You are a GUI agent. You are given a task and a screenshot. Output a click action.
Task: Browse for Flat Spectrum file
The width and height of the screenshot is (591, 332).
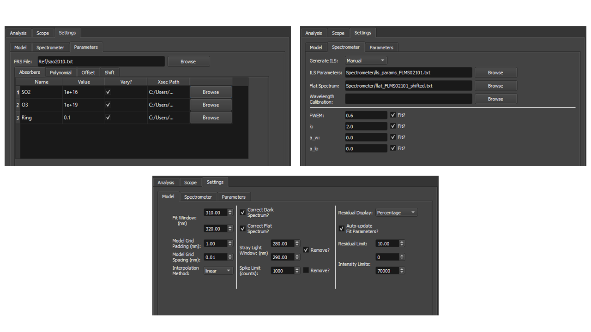(495, 86)
